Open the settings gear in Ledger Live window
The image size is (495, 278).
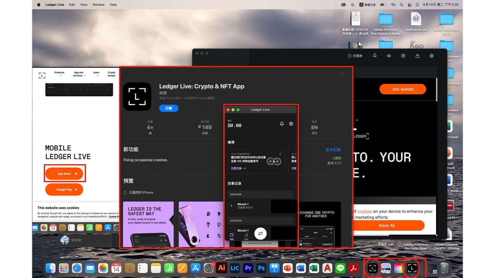290,124
